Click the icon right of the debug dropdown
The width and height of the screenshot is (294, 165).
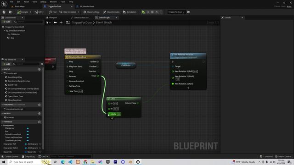click(189, 12)
